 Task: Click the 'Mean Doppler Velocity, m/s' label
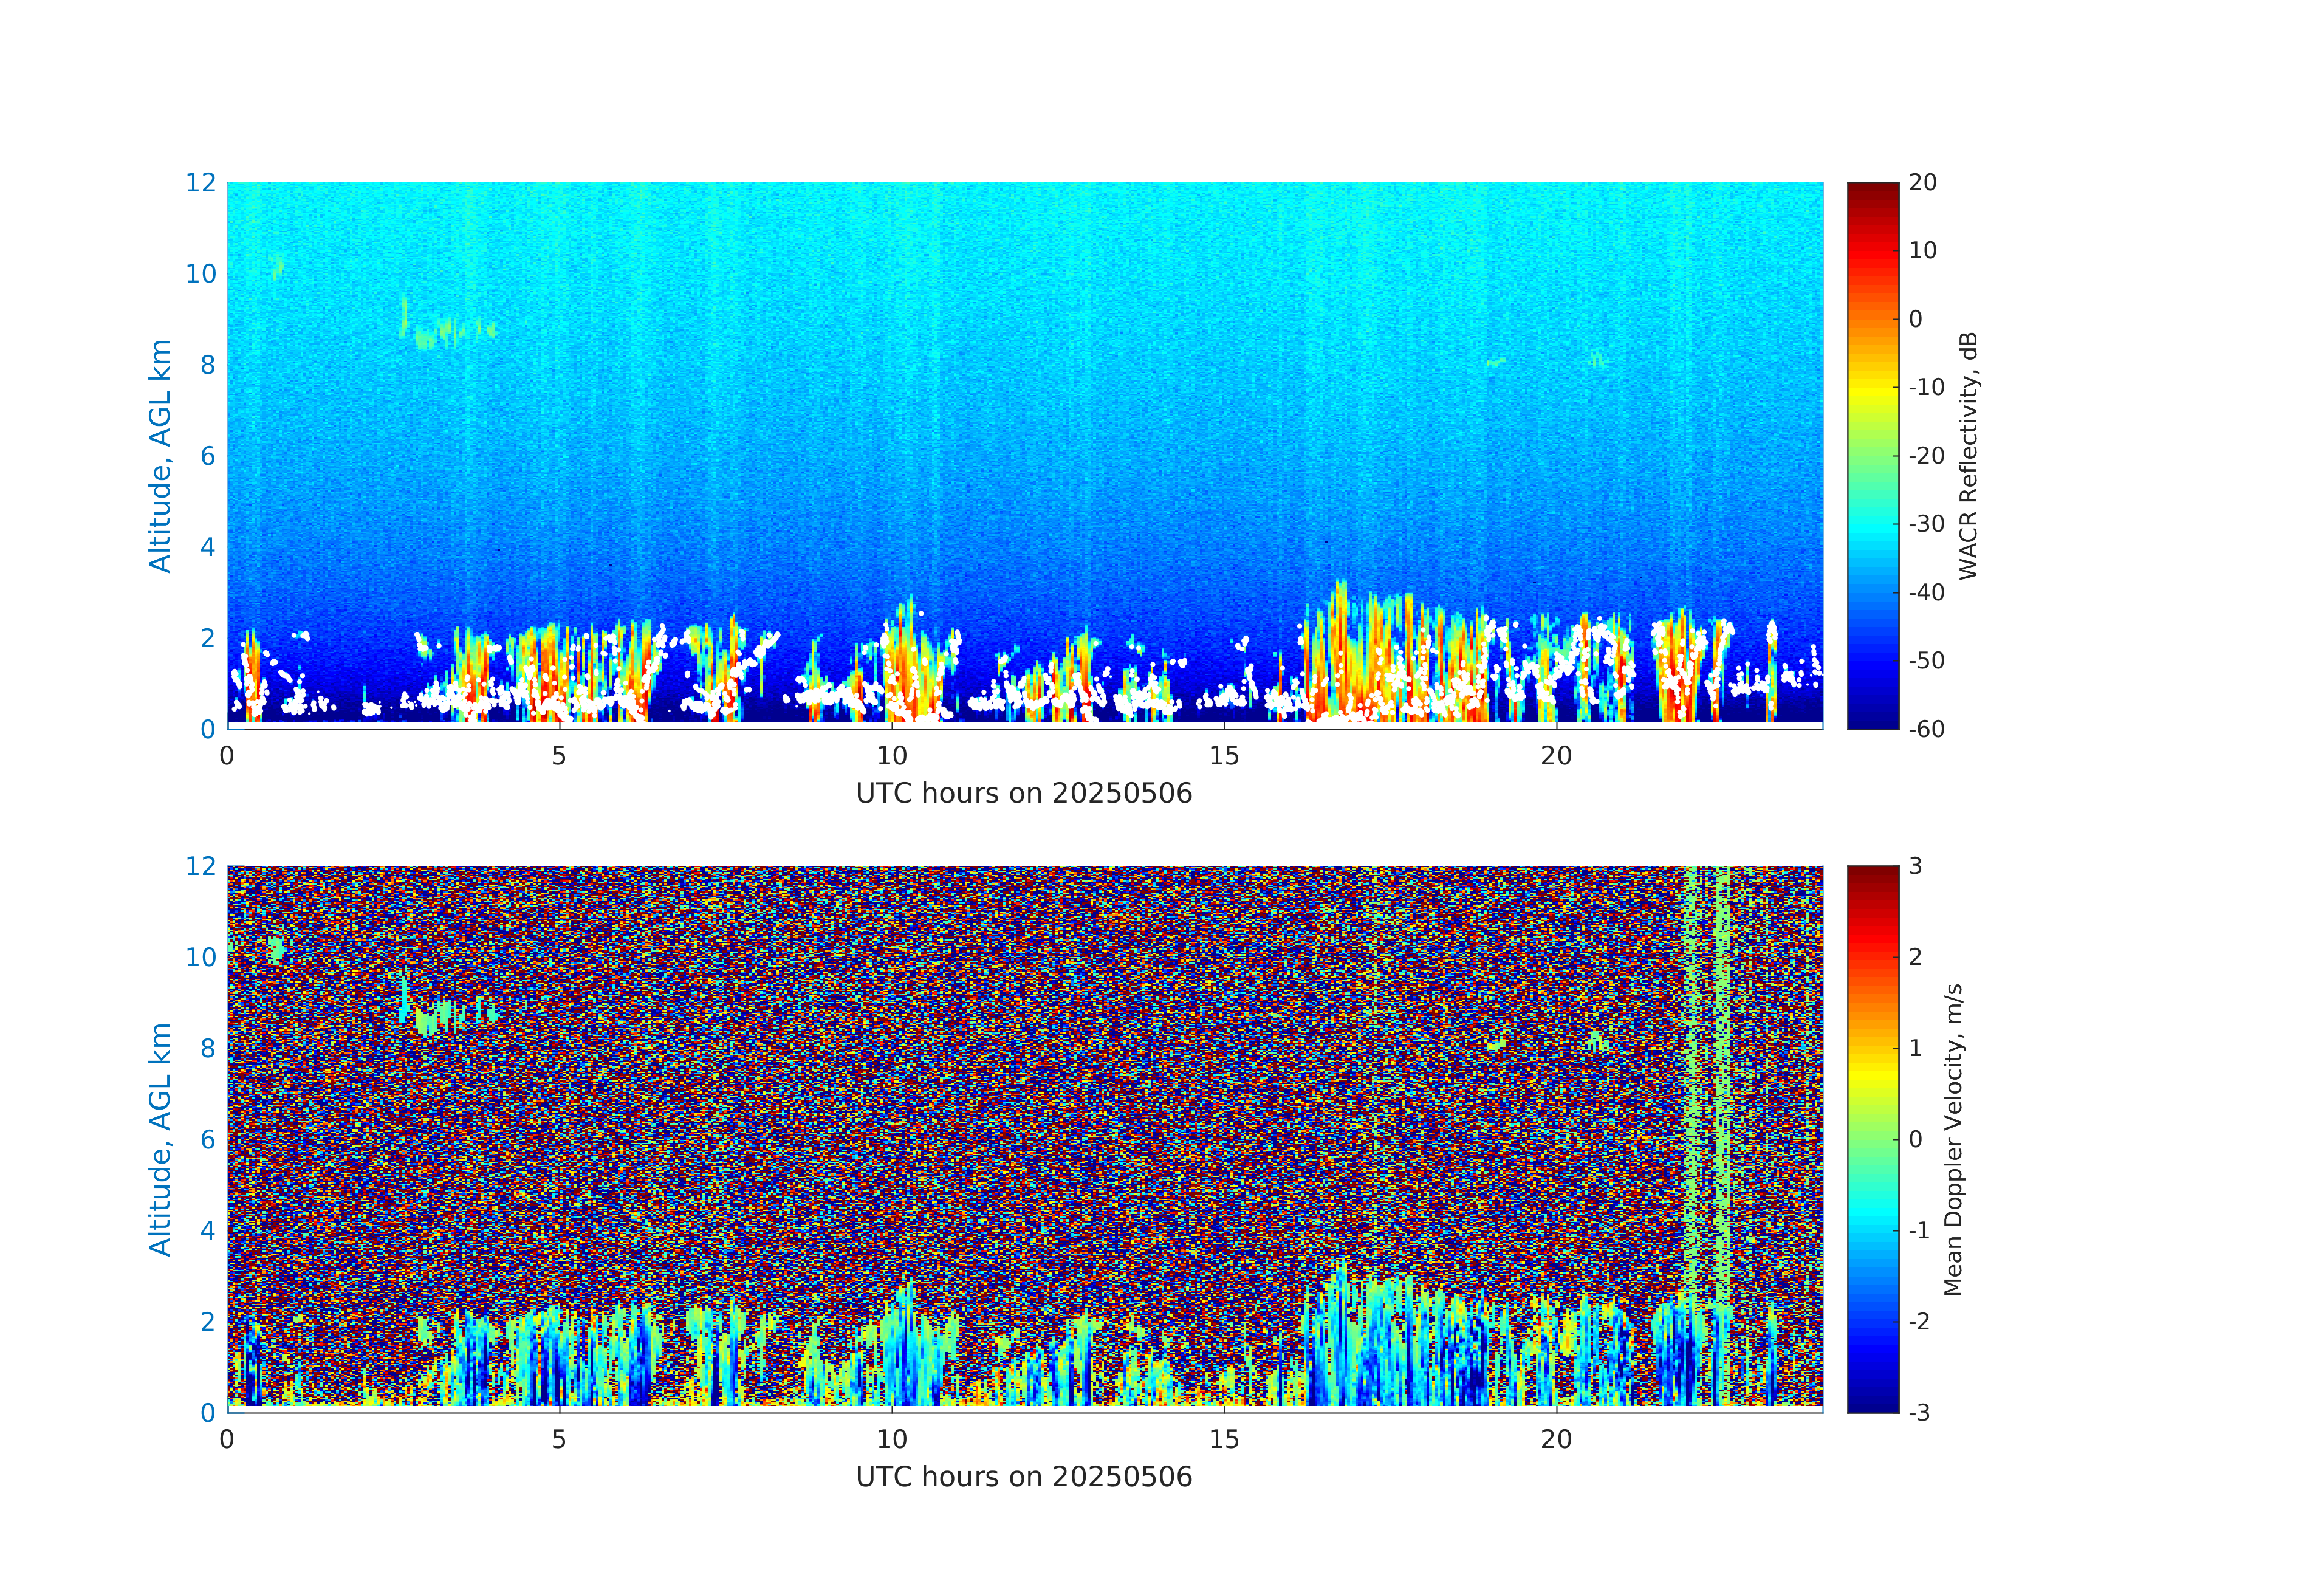coord(1953,1139)
